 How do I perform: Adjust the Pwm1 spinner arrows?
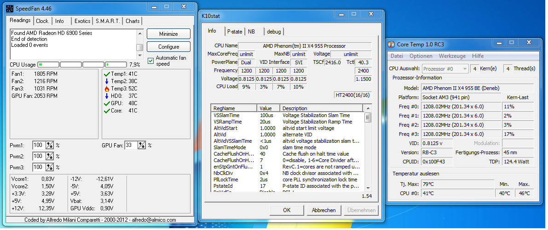(50, 146)
